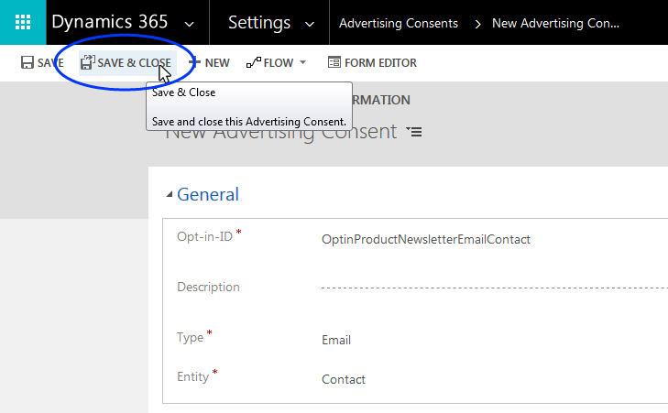Click the Flow icon in command bar
The height and width of the screenshot is (413, 668).
tap(253, 63)
